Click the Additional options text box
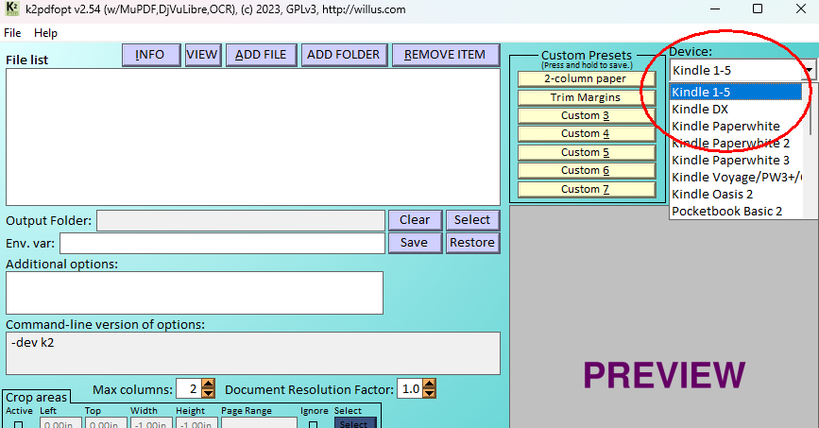The image size is (819, 428). point(195,293)
